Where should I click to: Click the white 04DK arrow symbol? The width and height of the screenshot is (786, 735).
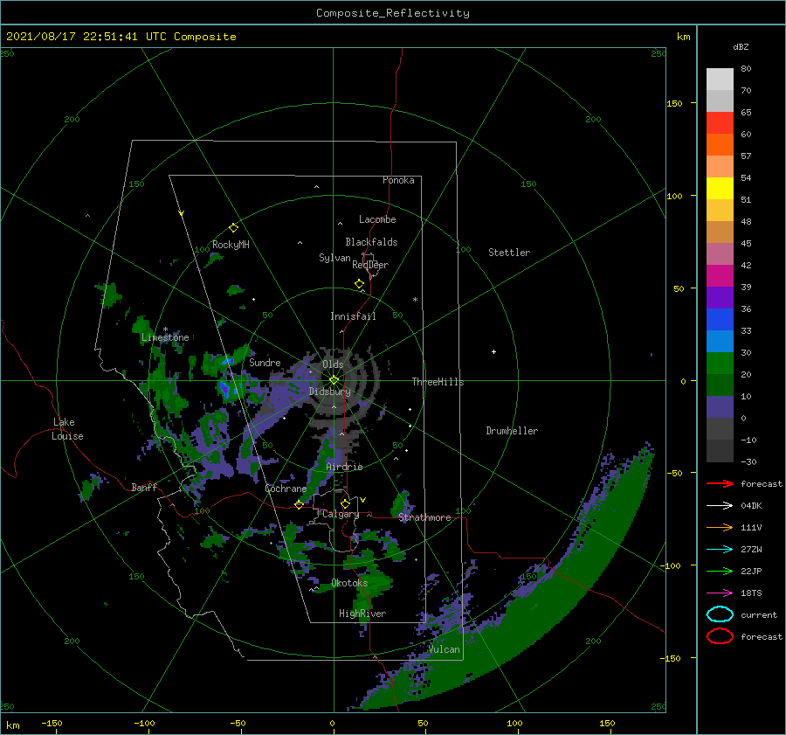pyautogui.click(x=720, y=506)
